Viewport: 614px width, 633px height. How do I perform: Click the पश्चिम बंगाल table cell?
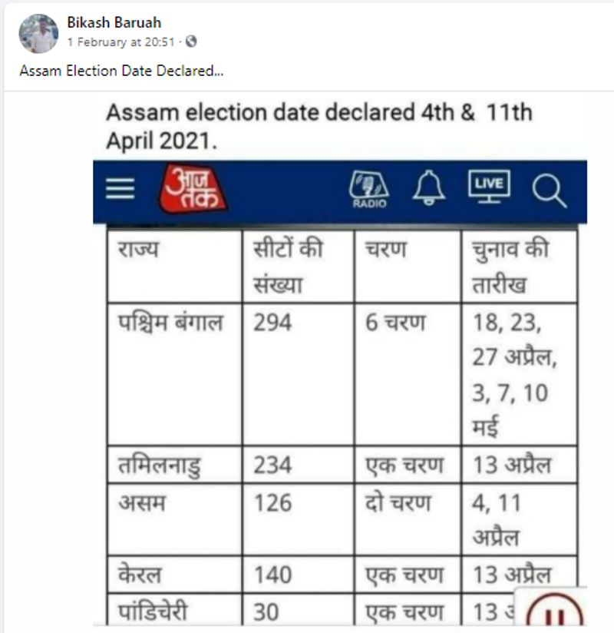(170, 323)
